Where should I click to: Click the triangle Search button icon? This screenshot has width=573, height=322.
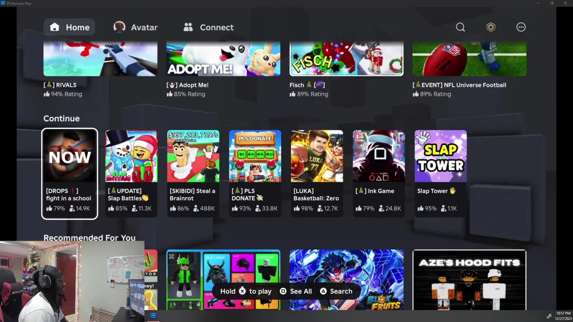pyautogui.click(x=323, y=291)
